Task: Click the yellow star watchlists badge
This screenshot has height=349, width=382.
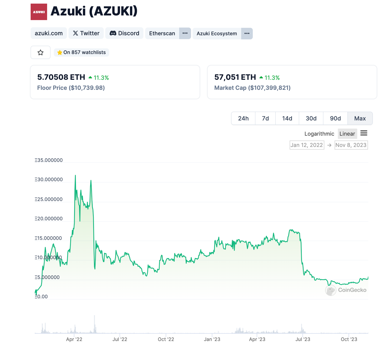Action: click(81, 53)
